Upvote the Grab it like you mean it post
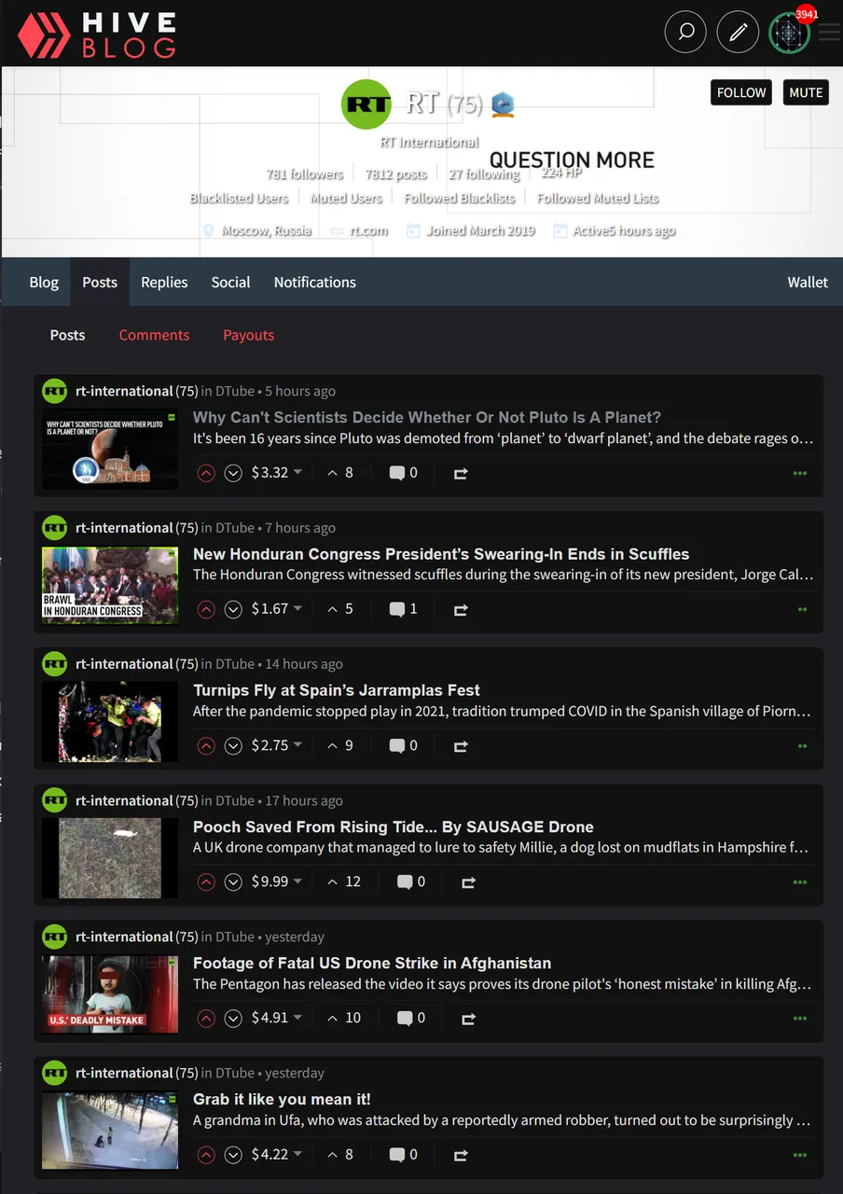Viewport: 843px width, 1194px height. coord(206,1154)
